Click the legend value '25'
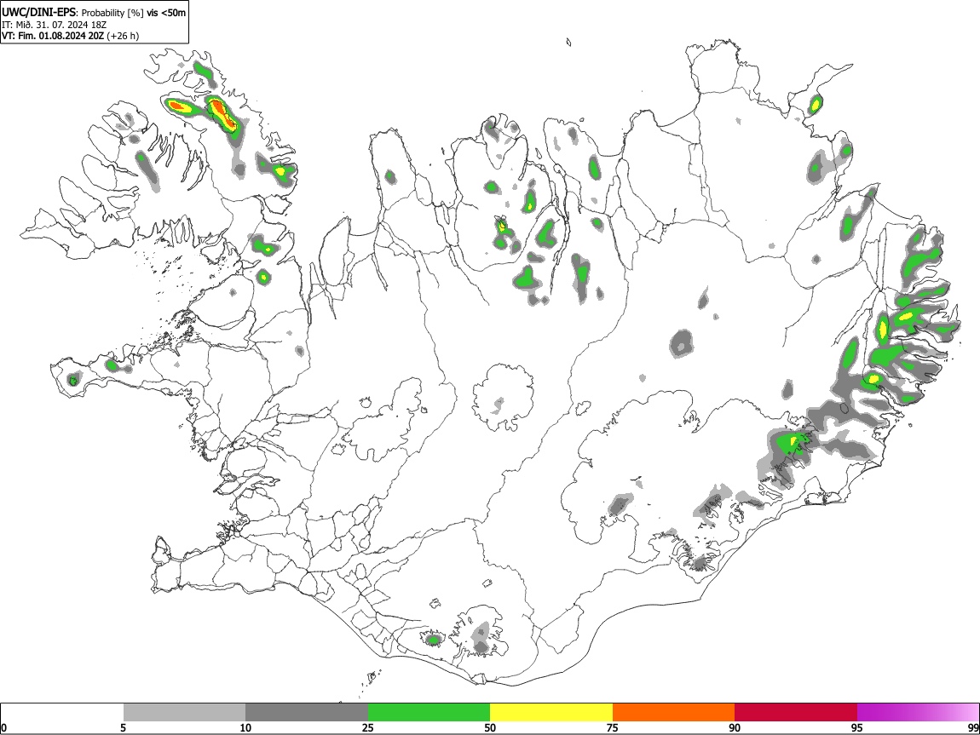 367,727
